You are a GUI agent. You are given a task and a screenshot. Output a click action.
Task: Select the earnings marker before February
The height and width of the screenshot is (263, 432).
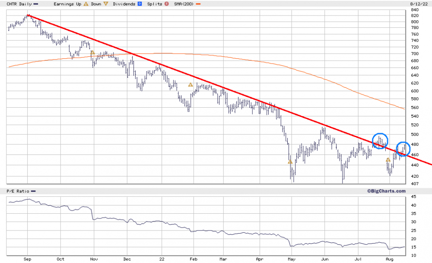point(191,85)
